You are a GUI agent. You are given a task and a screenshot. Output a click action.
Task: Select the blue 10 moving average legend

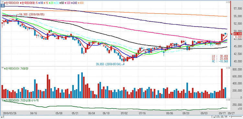click(x=41, y=3)
